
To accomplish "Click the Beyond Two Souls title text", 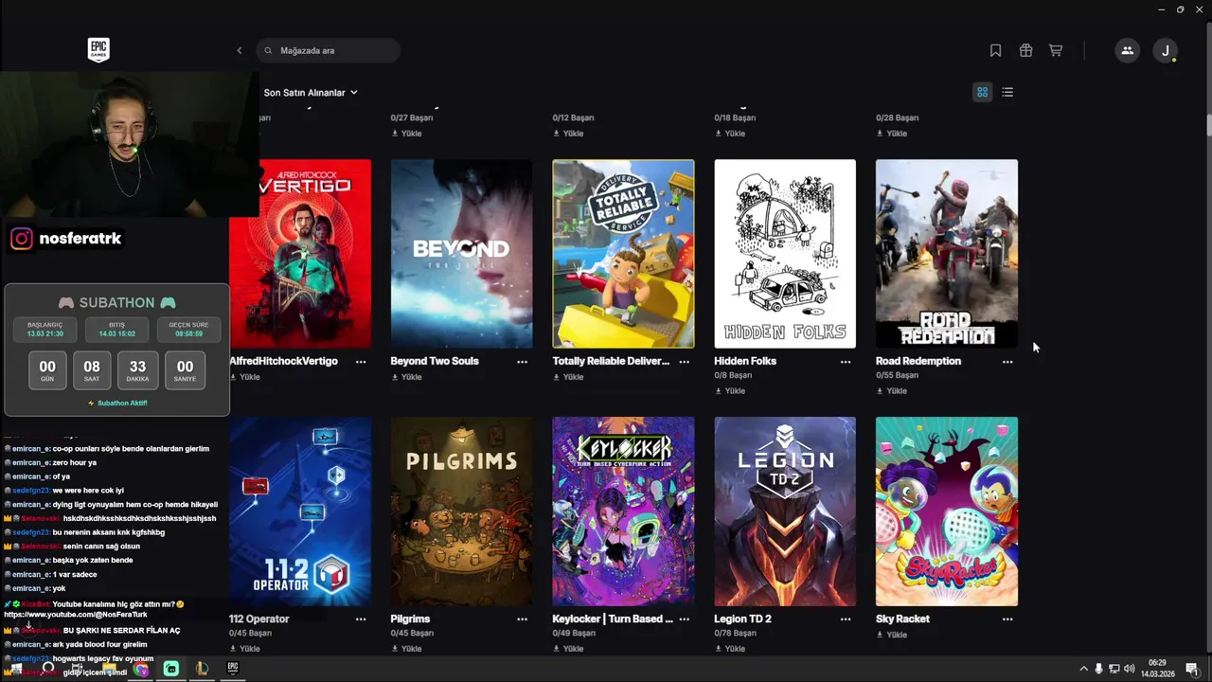I will (435, 361).
